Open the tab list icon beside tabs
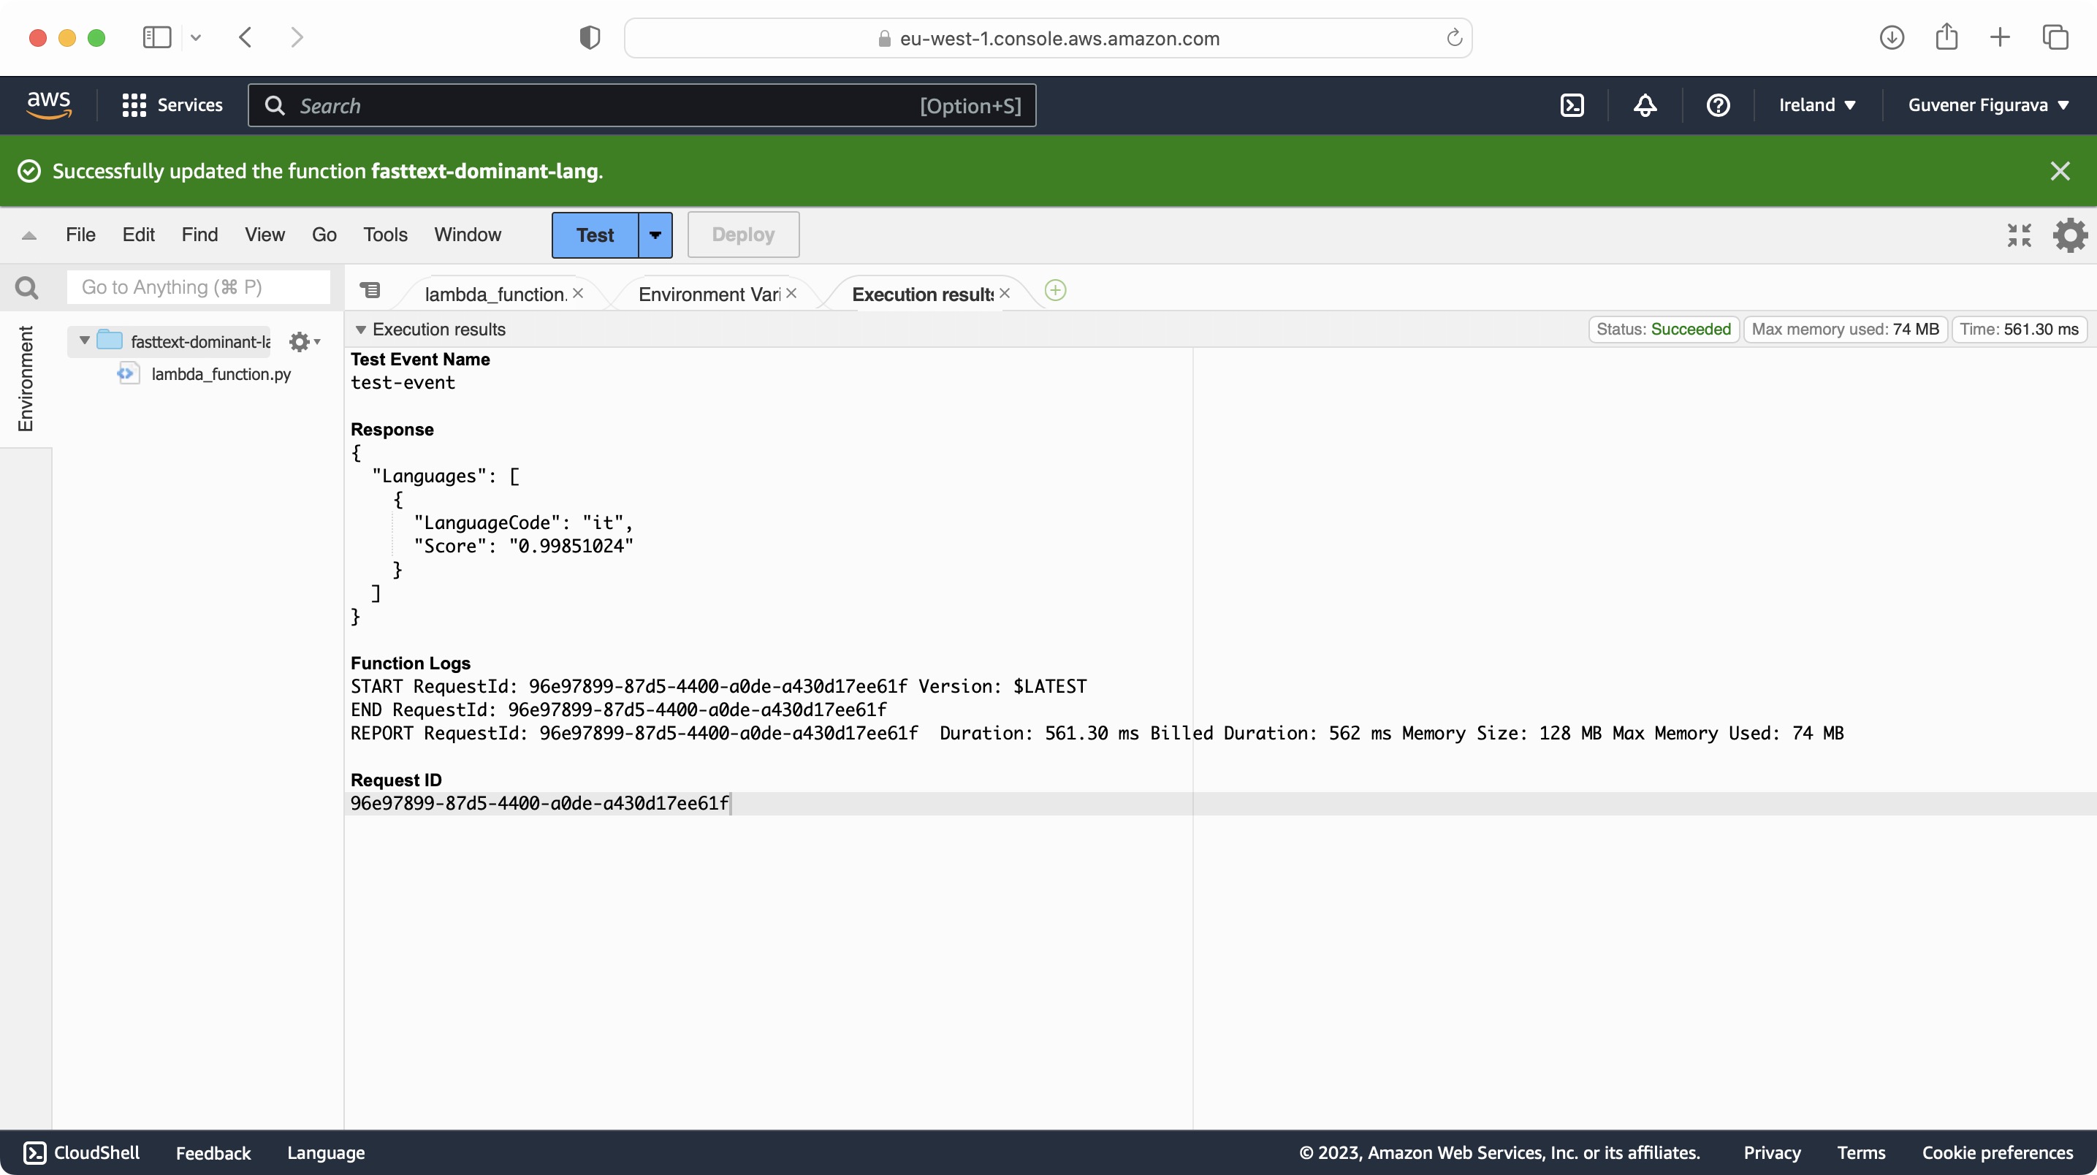Image resolution: width=2097 pixels, height=1175 pixels. pos(370,291)
